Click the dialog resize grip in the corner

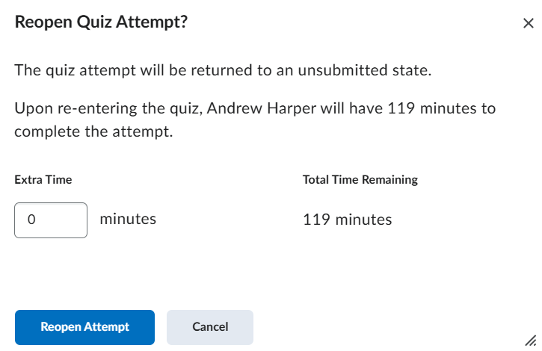tap(531, 340)
